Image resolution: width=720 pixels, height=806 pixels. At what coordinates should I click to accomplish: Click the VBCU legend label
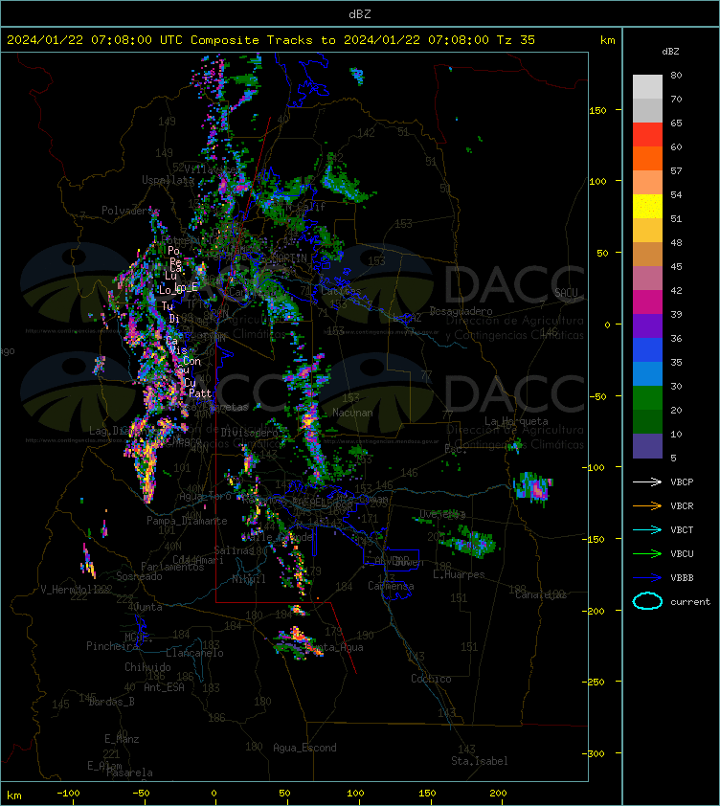682,553
